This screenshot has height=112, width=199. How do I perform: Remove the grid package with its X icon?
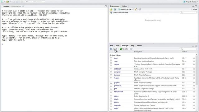[194, 89]
